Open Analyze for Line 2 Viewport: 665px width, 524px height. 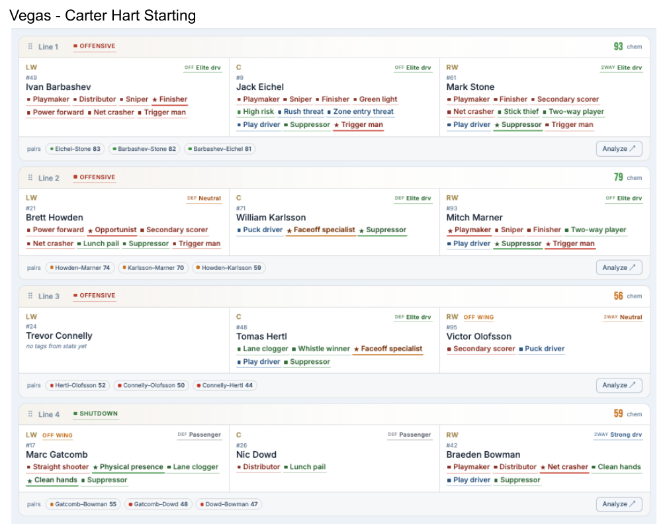(619, 267)
